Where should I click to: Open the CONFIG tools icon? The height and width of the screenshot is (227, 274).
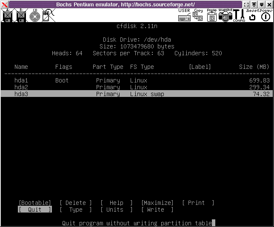[x=238, y=16]
